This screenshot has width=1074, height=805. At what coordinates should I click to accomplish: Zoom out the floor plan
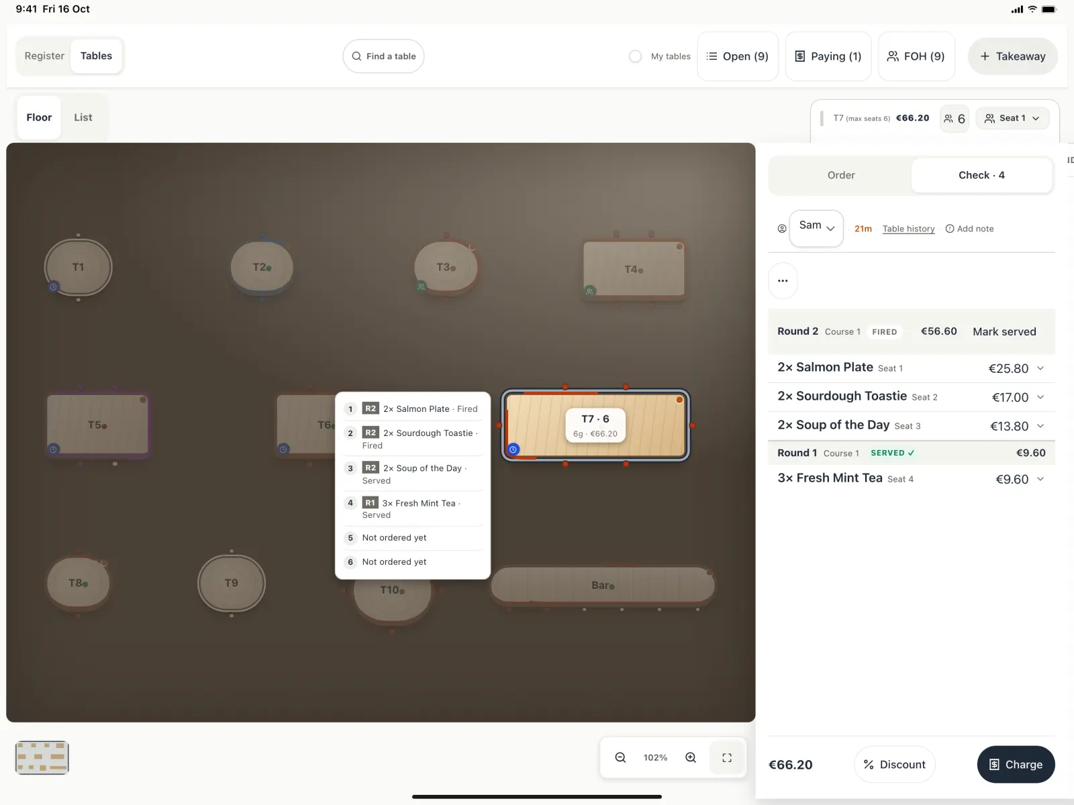[x=620, y=757]
